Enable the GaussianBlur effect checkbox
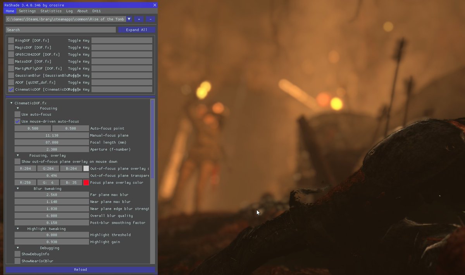465x275 pixels. [x=11, y=75]
